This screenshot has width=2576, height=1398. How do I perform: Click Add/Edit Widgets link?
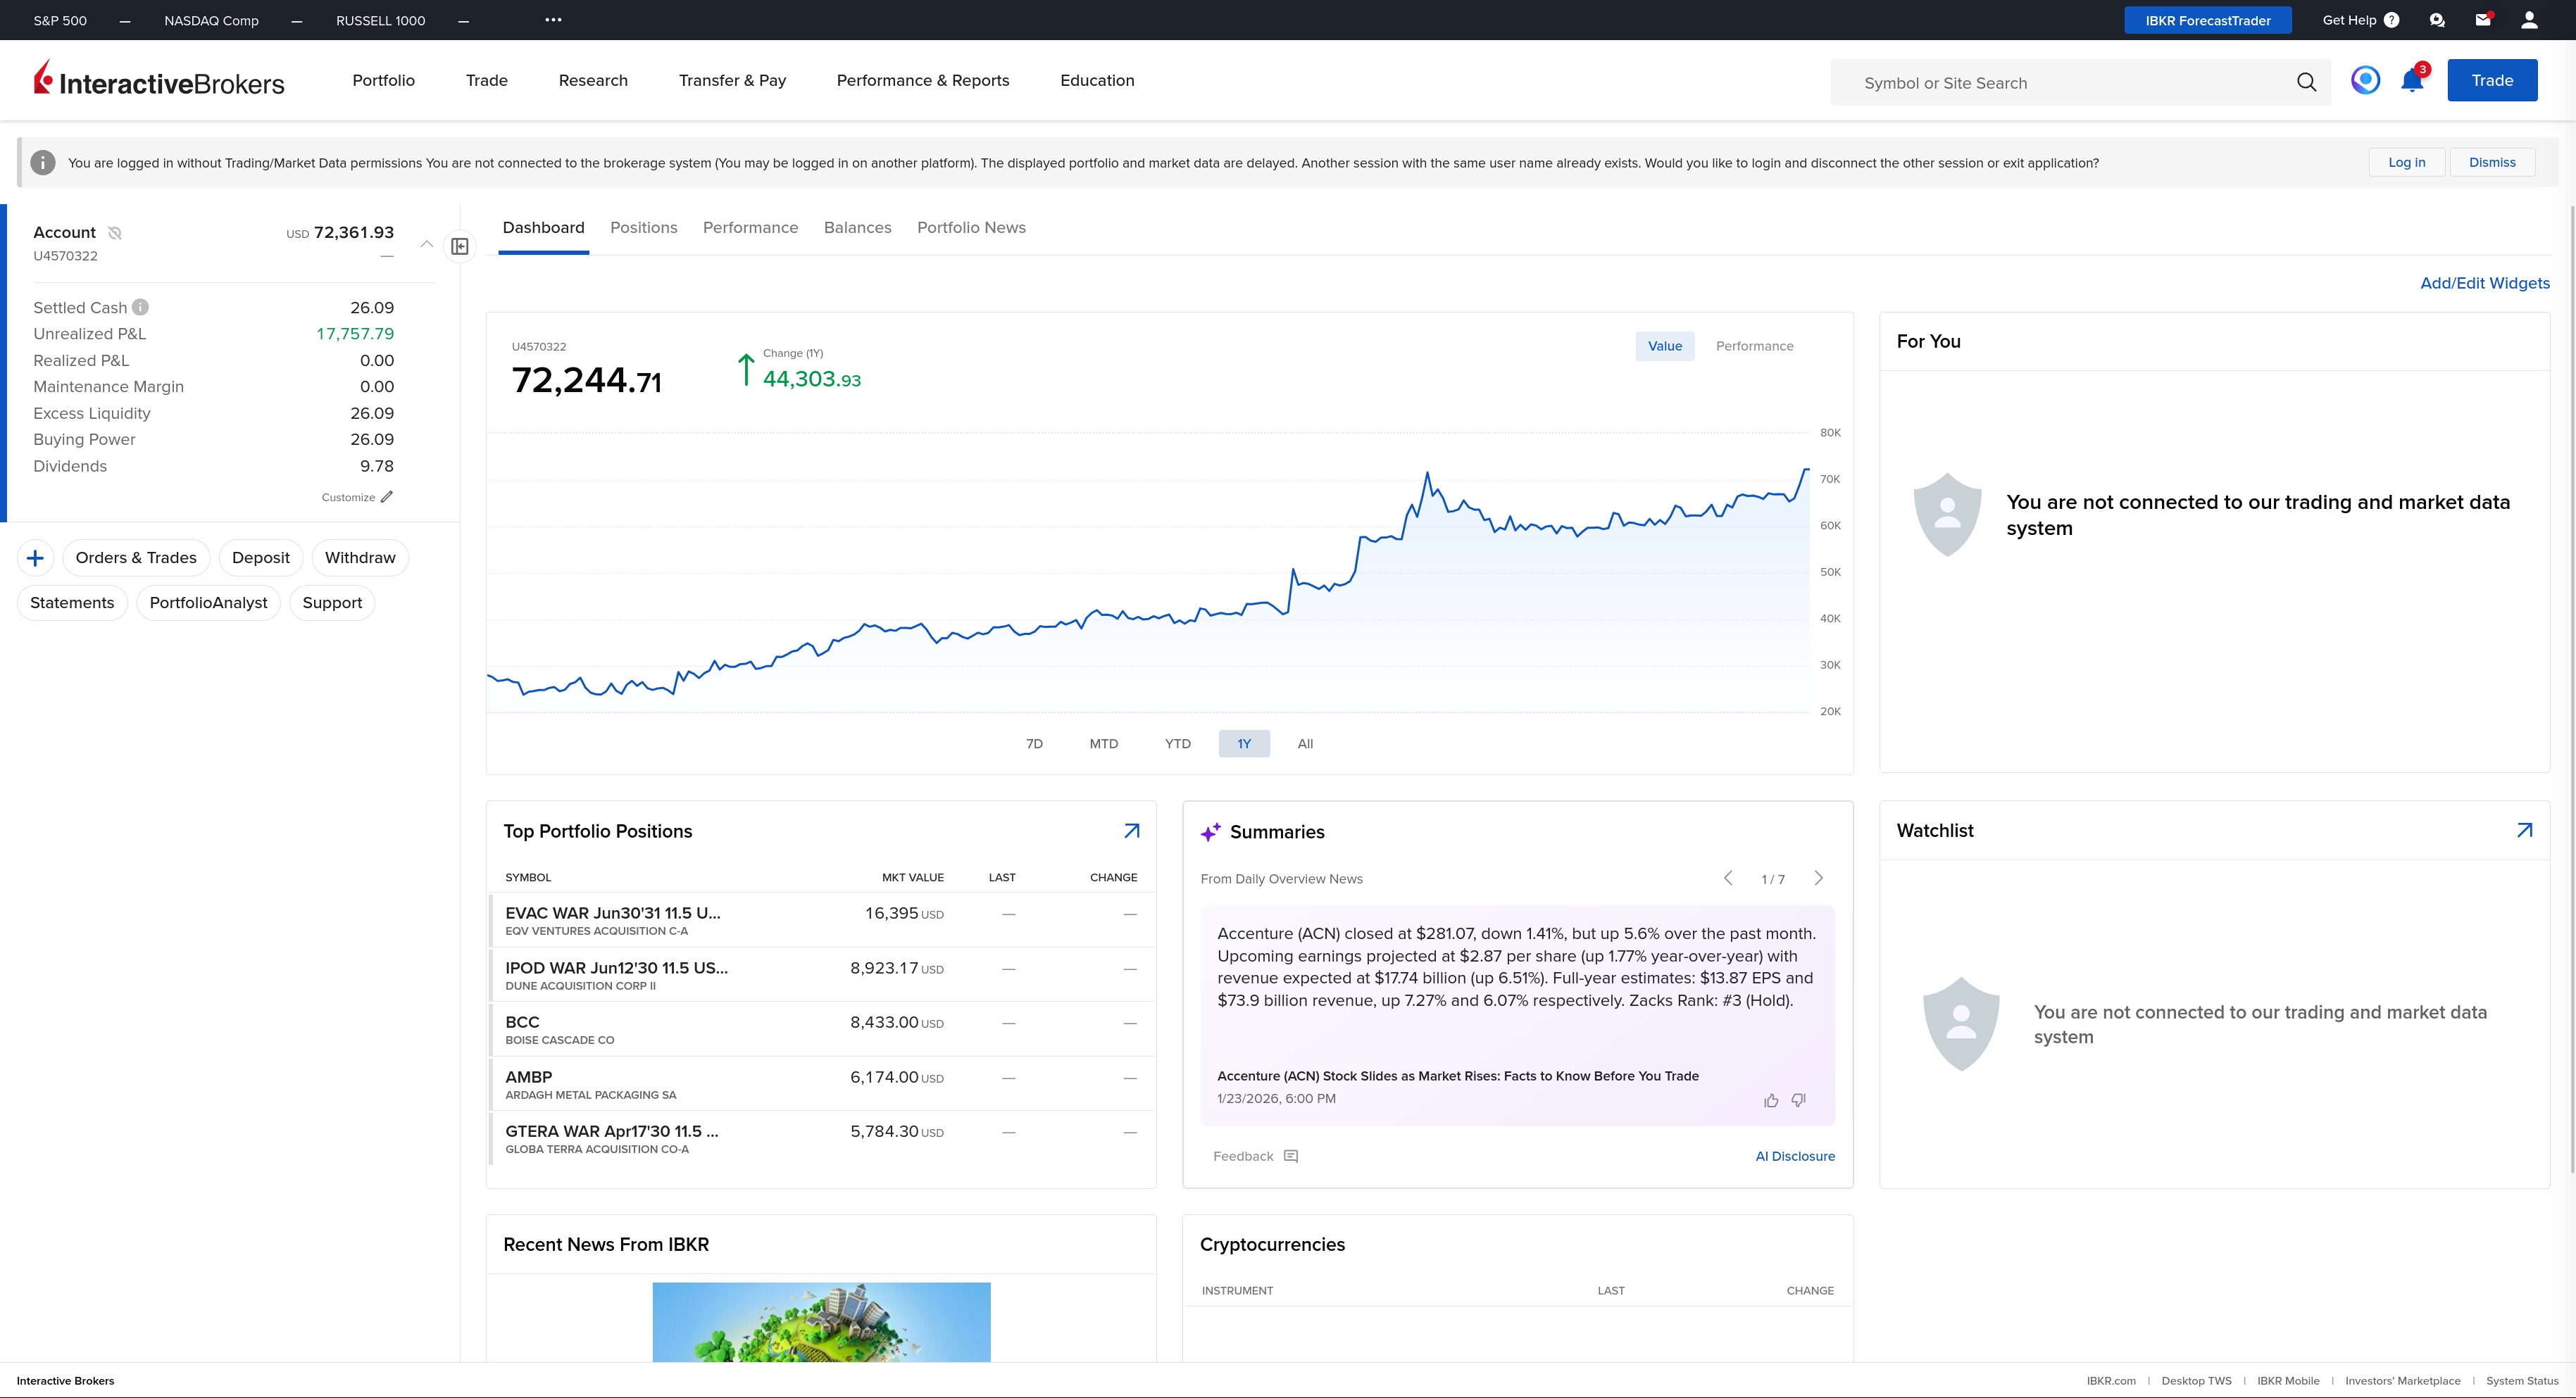click(x=2484, y=283)
